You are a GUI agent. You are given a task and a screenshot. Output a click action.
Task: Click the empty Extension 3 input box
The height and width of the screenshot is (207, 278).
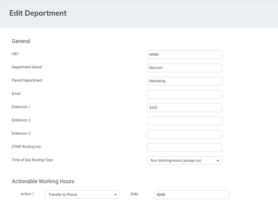(x=184, y=134)
